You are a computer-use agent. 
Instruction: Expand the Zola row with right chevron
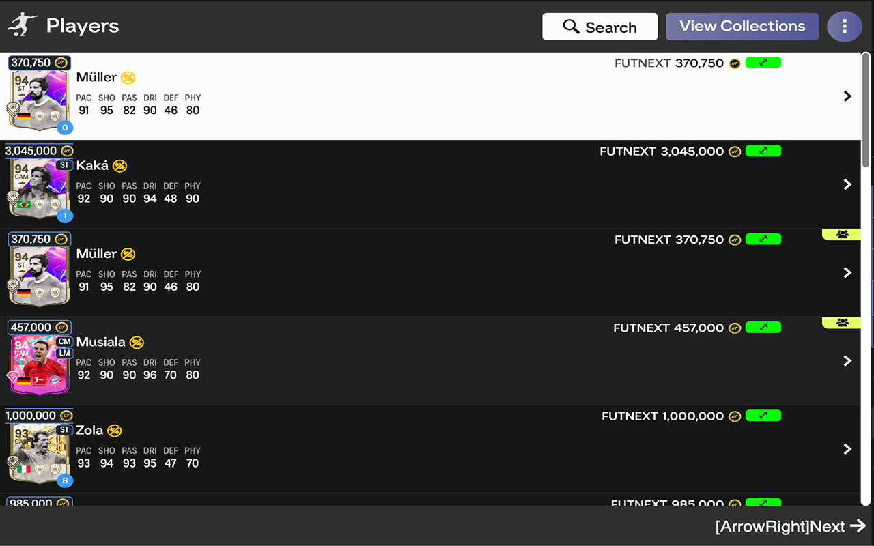tap(847, 449)
